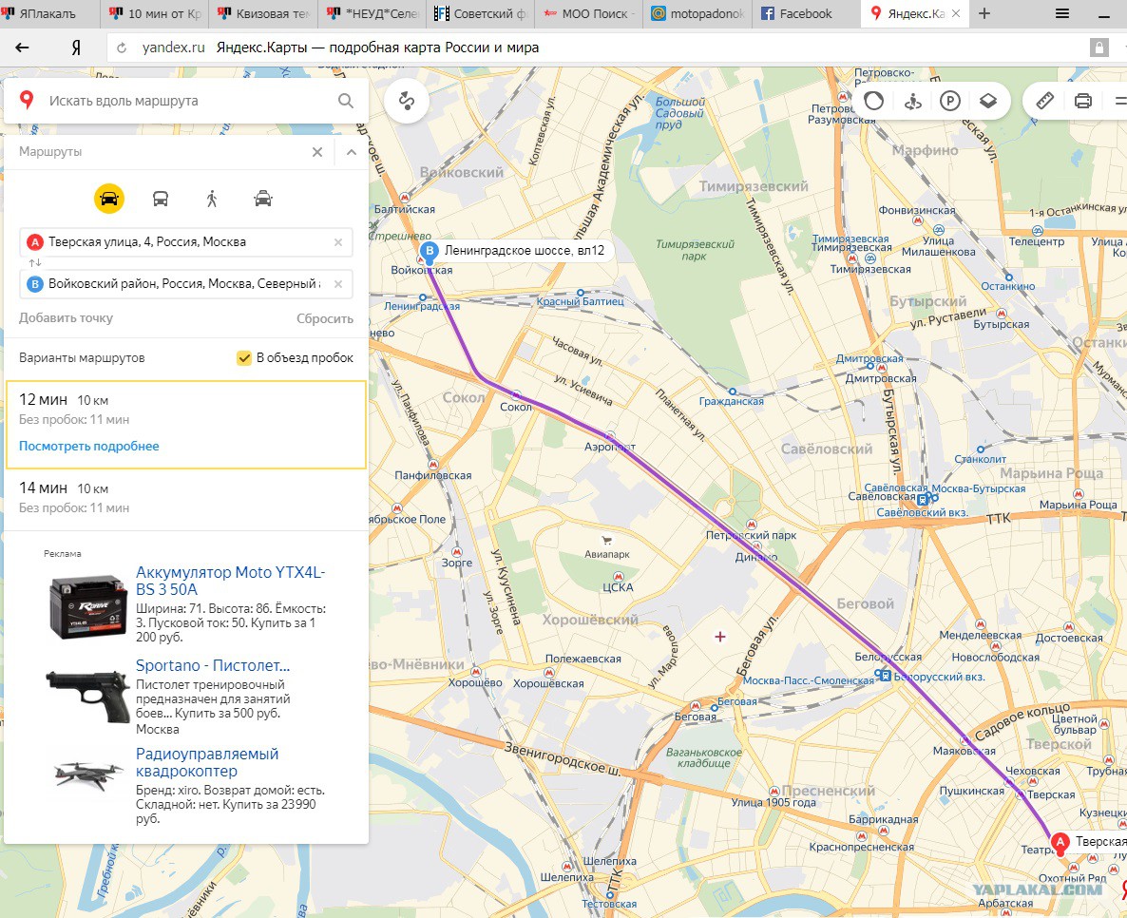The height and width of the screenshot is (918, 1127).
Task: Click Добавить точку
Action: (x=67, y=317)
